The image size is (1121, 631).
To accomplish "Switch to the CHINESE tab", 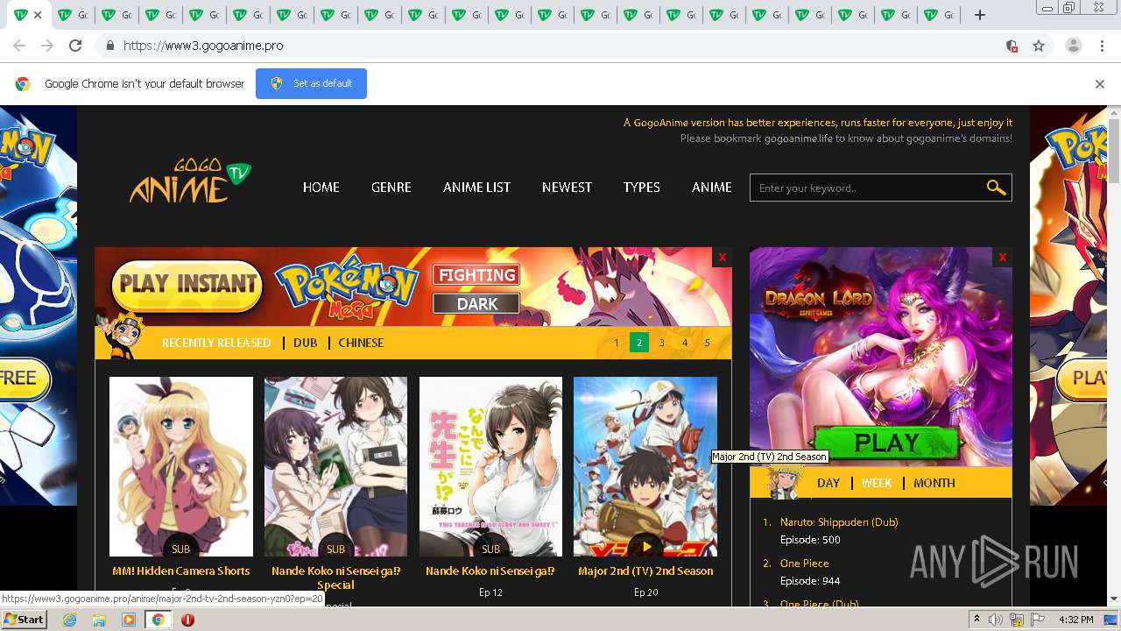I will pos(361,343).
